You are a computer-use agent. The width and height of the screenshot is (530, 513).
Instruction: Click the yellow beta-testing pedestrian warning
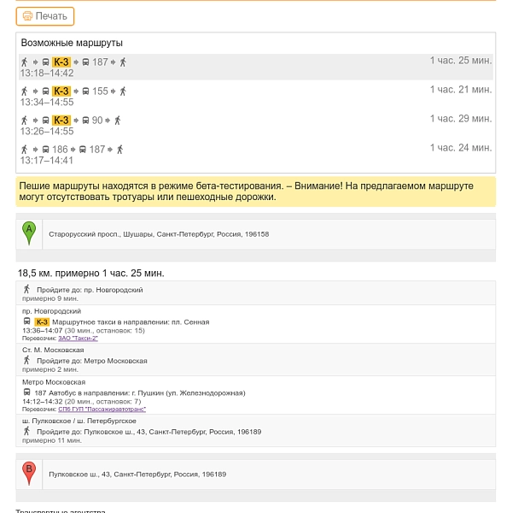click(256, 192)
